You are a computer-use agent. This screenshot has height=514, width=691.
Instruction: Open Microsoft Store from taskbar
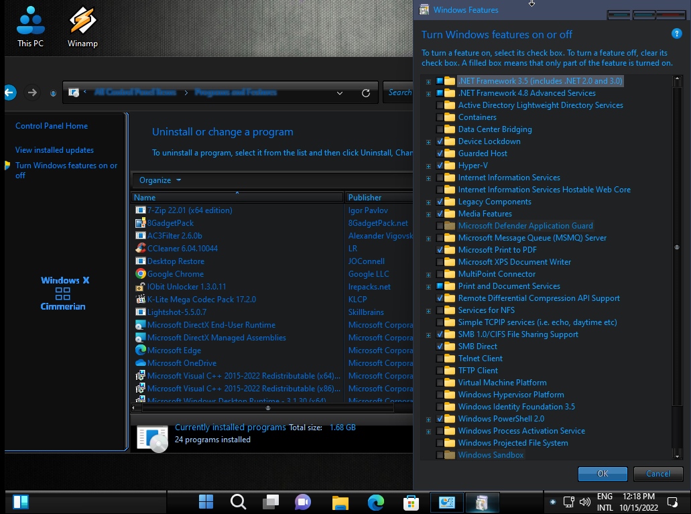point(411,502)
